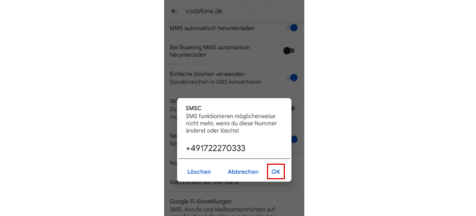Screen dimensions: 476x216
Task: Select the vodafone.de header title
Action: [204, 11]
